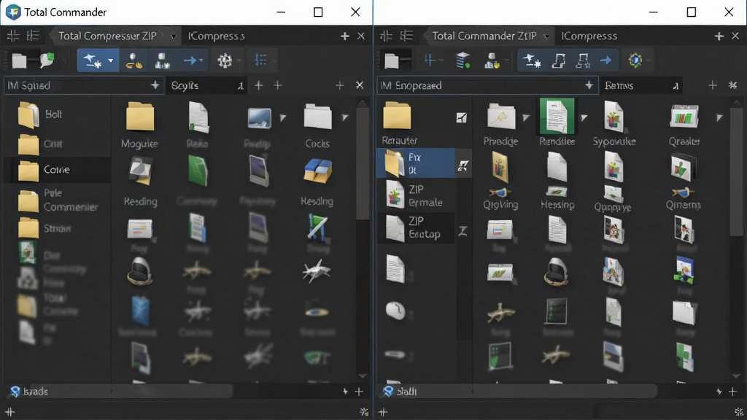Add a new tab in the left window tab bar
The width and height of the screenshot is (747, 420).
(x=345, y=36)
